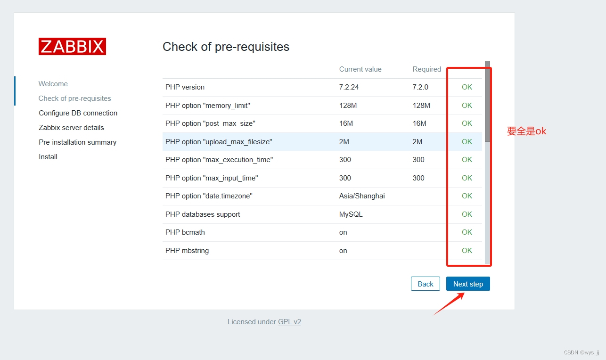The height and width of the screenshot is (360, 606).
Task: Click the Required column header
Action: (x=427, y=69)
